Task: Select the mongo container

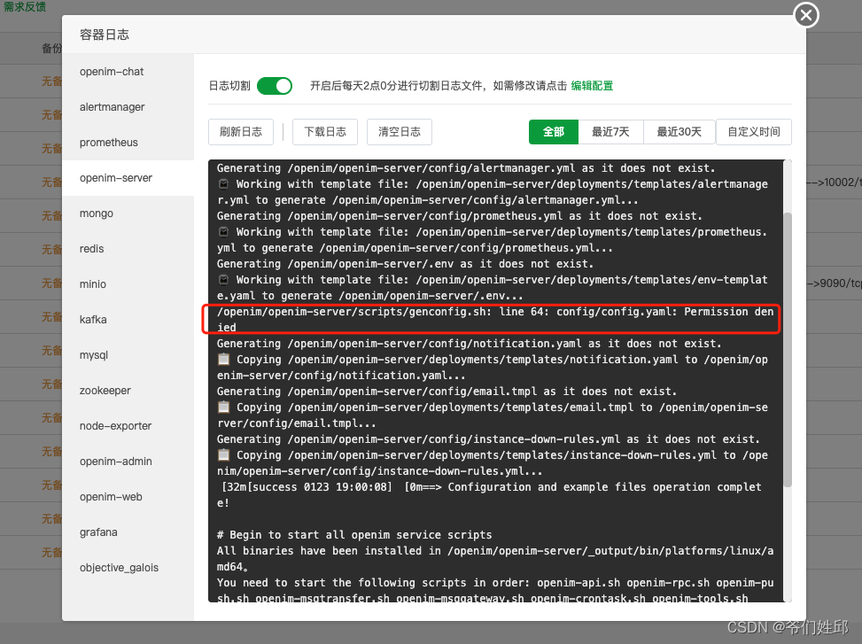Action: click(128, 213)
